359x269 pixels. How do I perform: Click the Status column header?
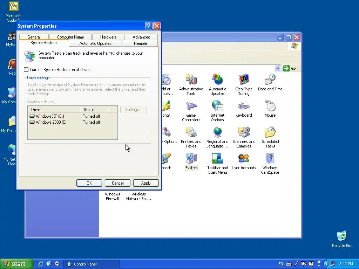click(94, 109)
